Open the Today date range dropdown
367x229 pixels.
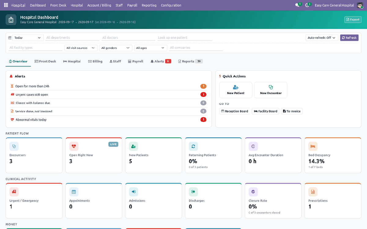[28, 38]
